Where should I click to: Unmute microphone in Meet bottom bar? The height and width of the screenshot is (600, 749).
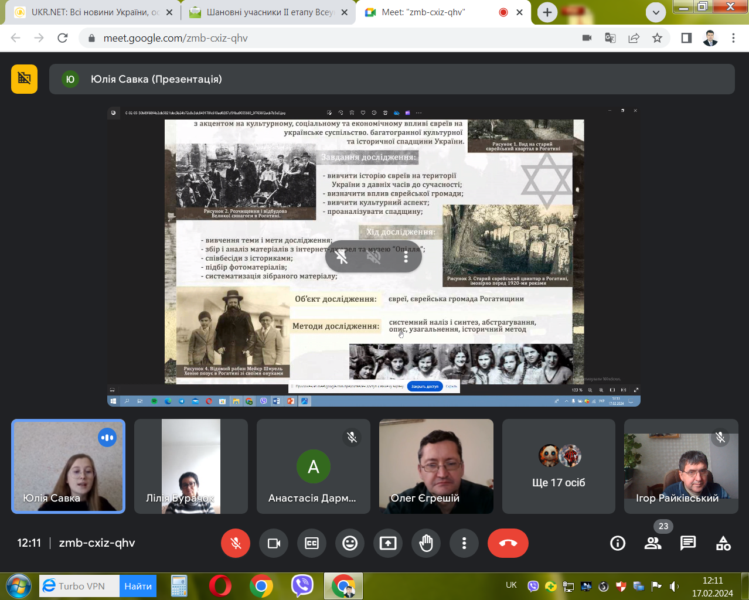[x=236, y=543]
